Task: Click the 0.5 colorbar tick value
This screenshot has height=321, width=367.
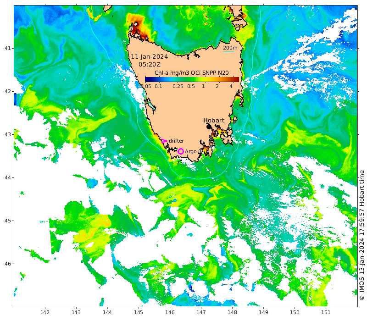Action: [x=191, y=86]
